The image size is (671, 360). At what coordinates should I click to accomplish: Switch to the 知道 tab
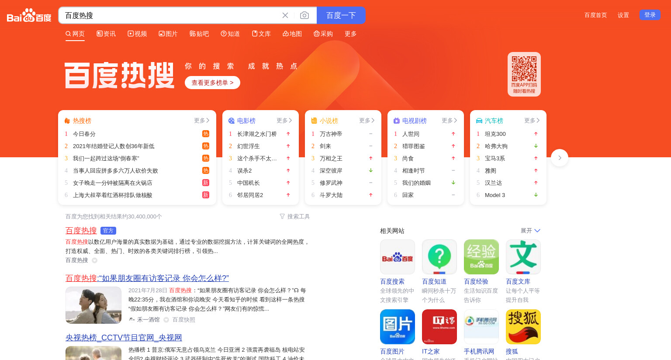(230, 34)
